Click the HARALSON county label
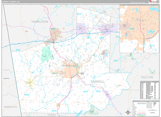The height and width of the screenshot is (117, 161). [40, 22]
